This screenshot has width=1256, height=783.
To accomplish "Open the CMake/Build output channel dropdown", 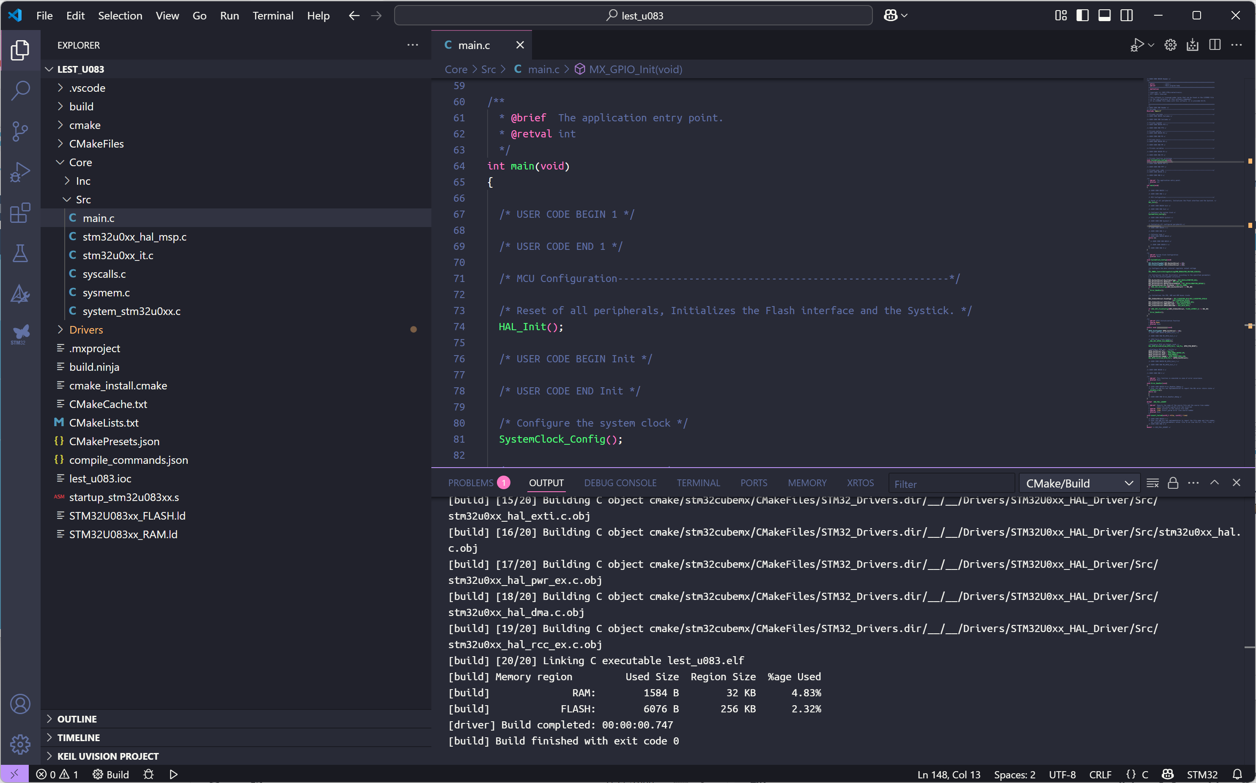I will pyautogui.click(x=1078, y=483).
